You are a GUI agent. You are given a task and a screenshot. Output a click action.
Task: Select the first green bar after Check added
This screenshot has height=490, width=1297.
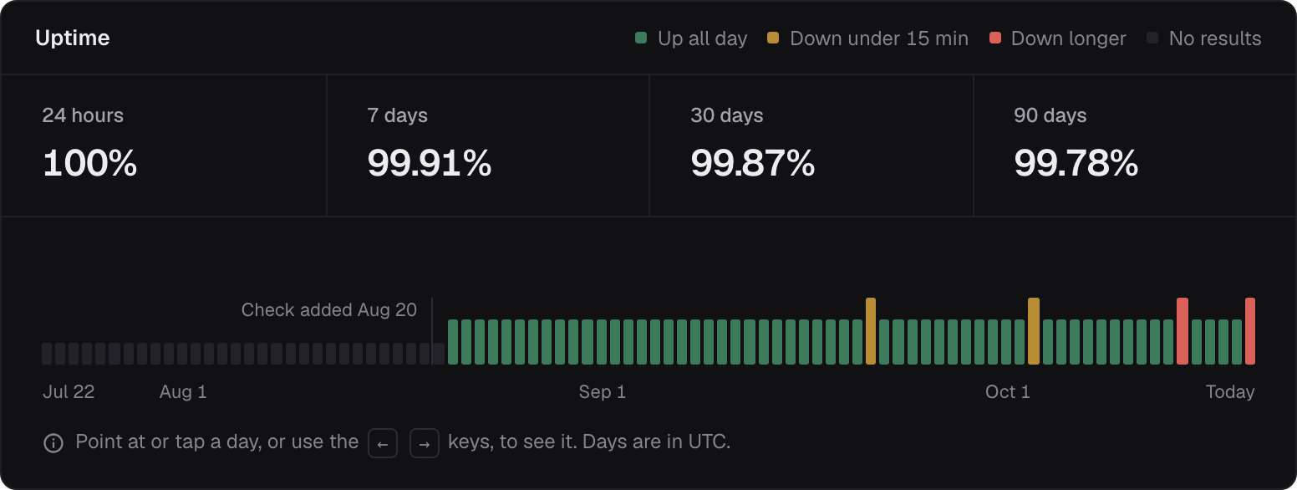[x=453, y=342]
